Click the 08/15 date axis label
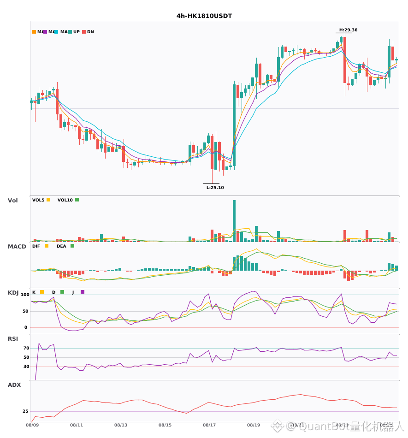Image resolution: width=408 pixels, height=438 pixels. point(165,425)
